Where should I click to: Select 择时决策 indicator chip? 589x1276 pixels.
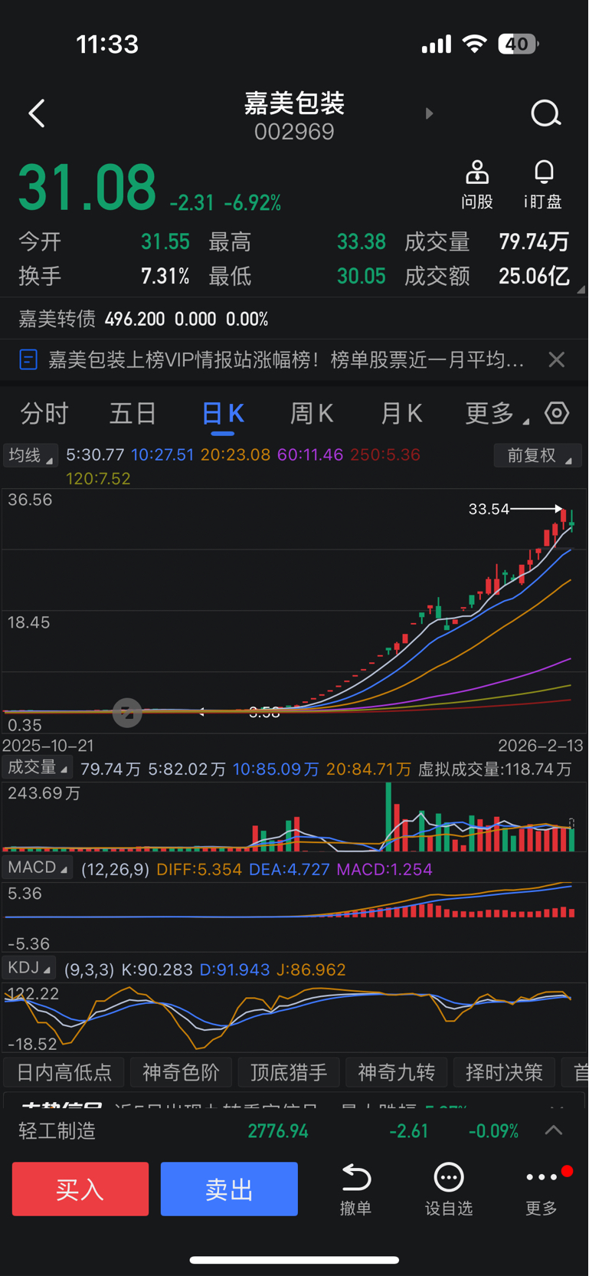504,1072
